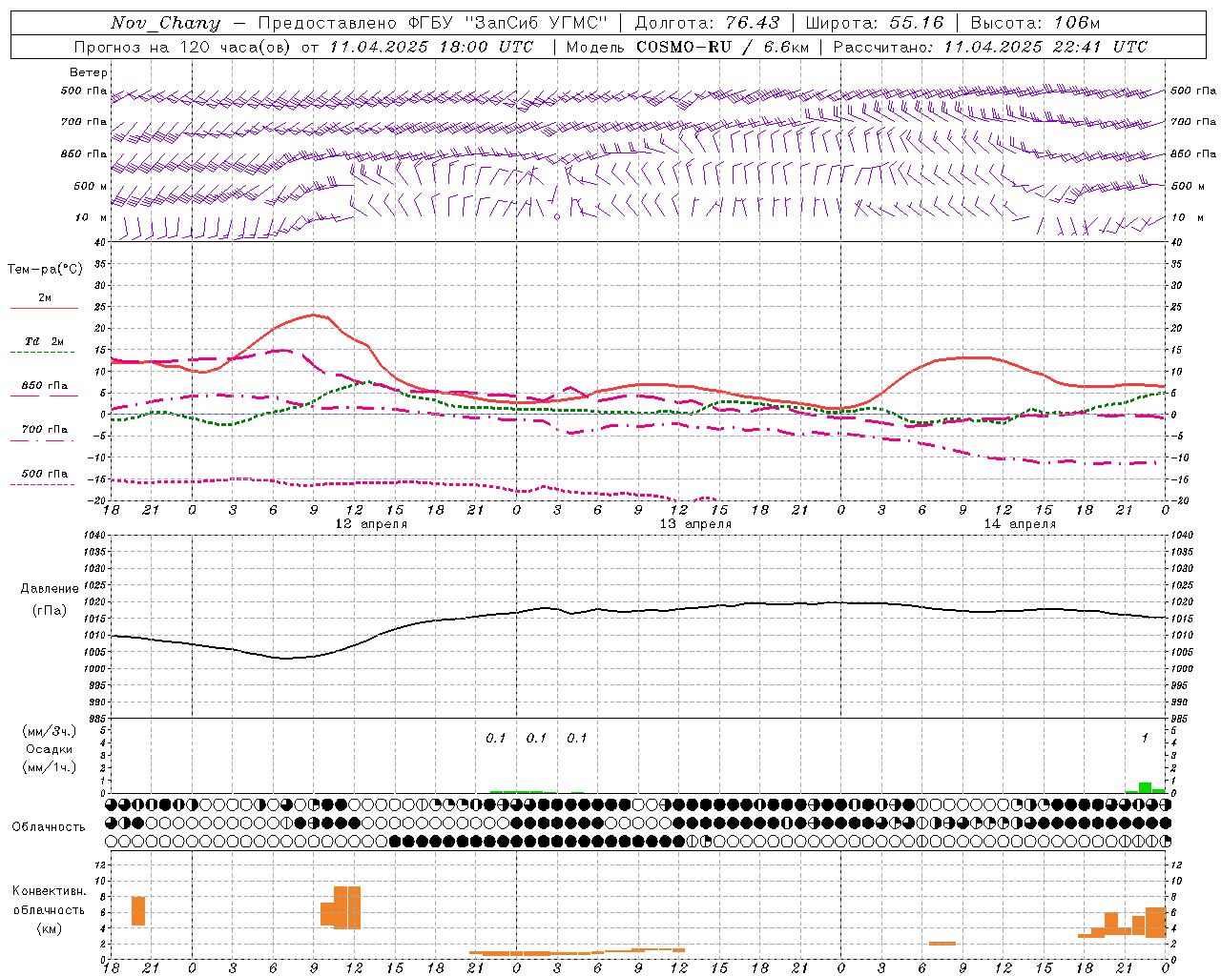This screenshot has width=1221, height=976.
Task: Click the (мм/3ч.) precipitation unit label
Action: click(x=50, y=732)
